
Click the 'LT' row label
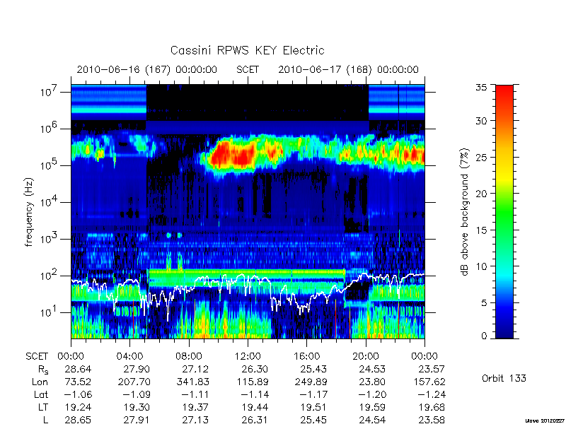click(x=43, y=408)
